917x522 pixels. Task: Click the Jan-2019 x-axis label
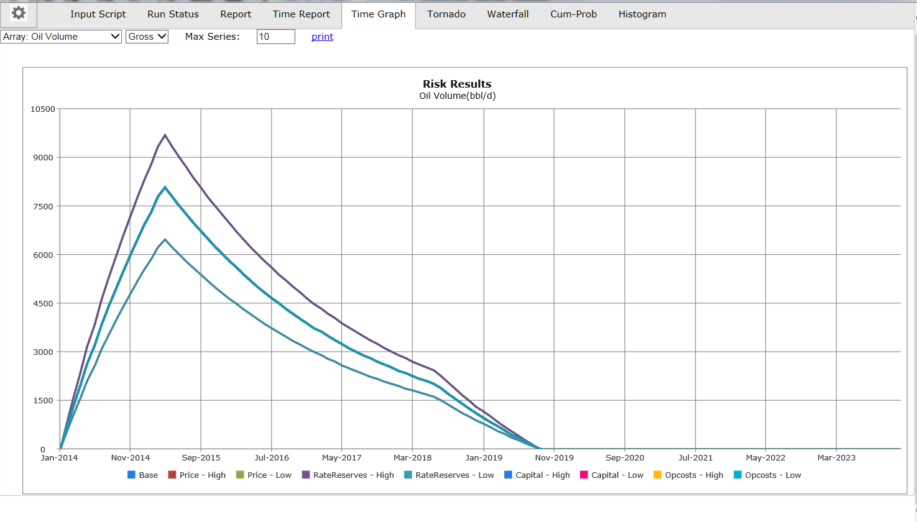484,457
